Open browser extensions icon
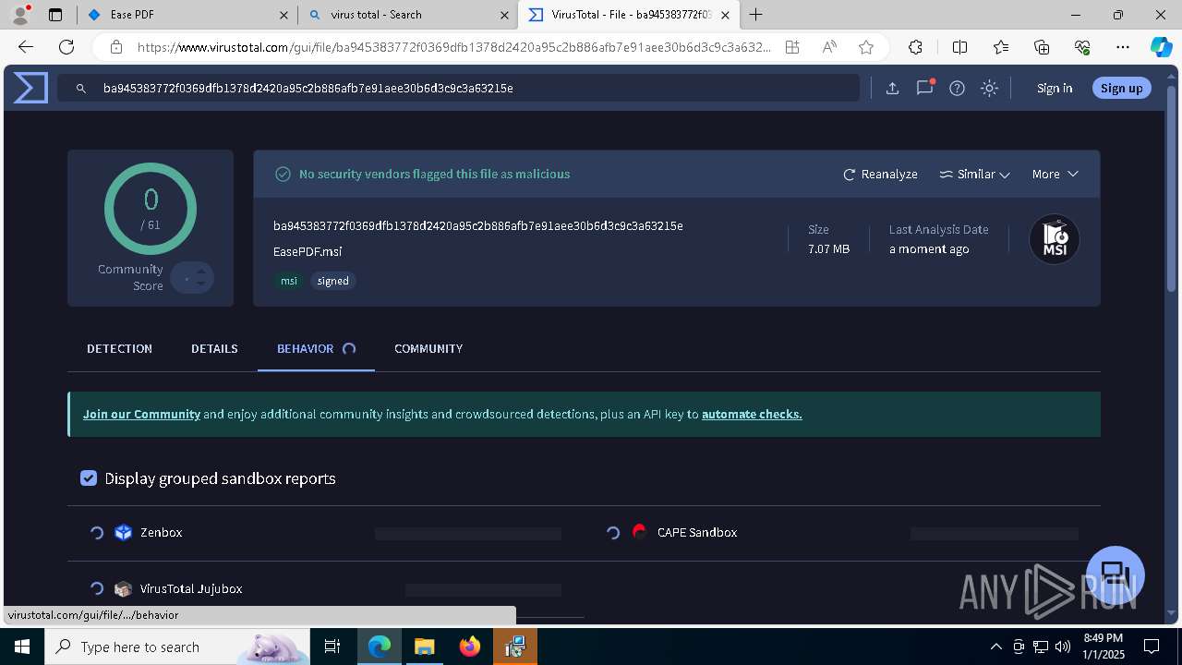 [915, 47]
